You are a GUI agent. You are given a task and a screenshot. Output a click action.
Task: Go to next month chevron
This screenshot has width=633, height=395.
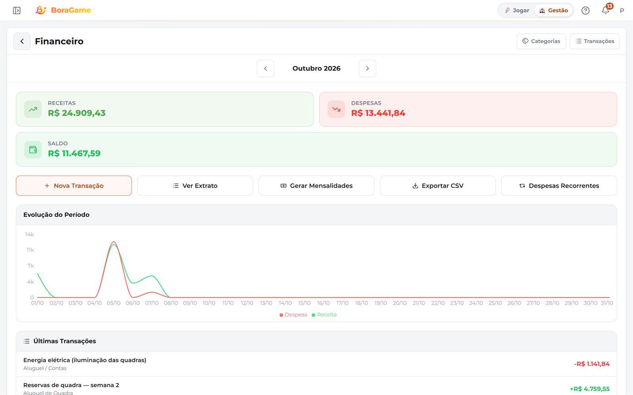tap(368, 68)
